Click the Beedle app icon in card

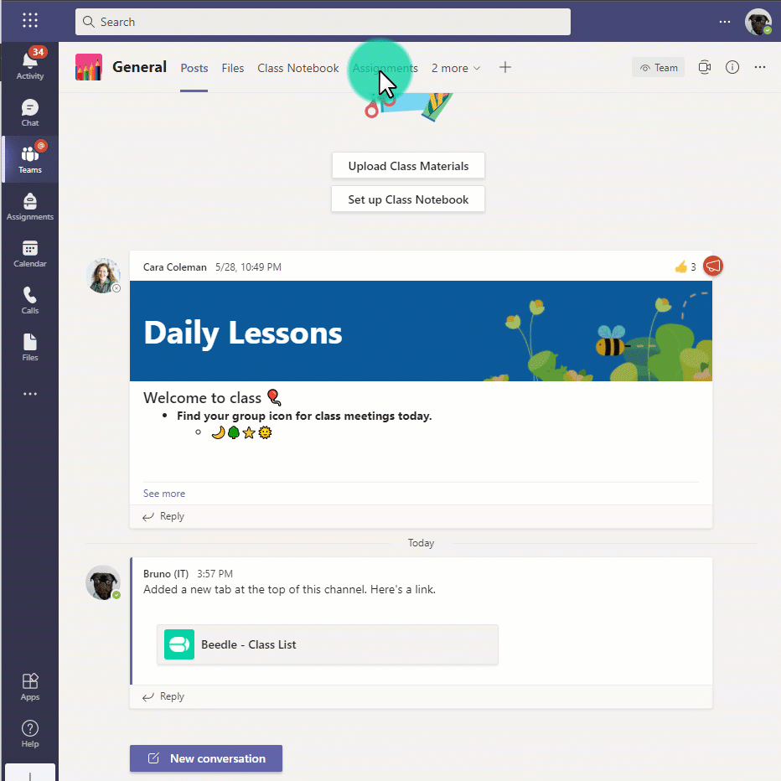pyautogui.click(x=179, y=644)
